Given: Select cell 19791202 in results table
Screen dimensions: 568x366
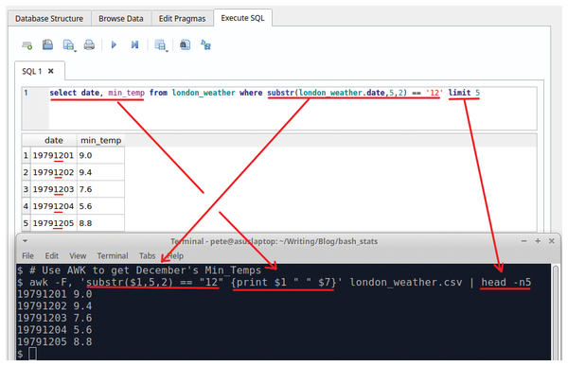Looking at the screenshot, I should [x=53, y=172].
